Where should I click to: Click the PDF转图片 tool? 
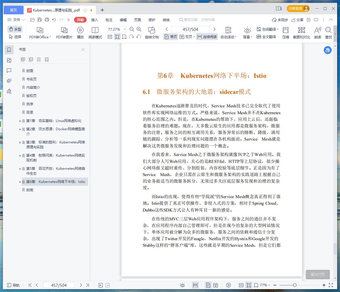coord(64,33)
